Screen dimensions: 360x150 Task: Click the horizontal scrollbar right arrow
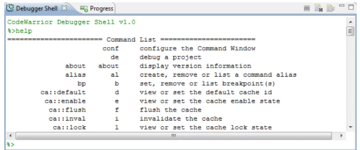342,136
